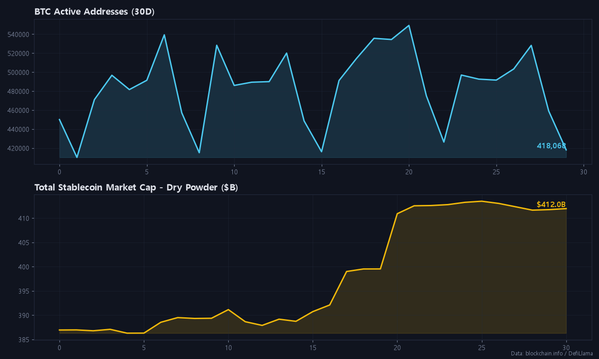Select the 440000 y-axis label
The height and width of the screenshot is (359, 599).
click(x=19, y=130)
